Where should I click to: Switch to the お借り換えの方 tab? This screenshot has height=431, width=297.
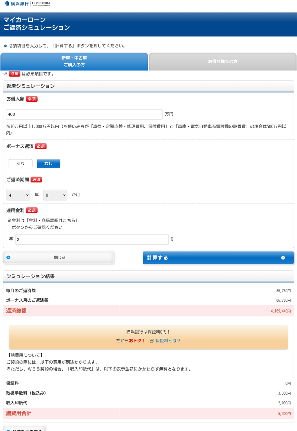[223, 62]
